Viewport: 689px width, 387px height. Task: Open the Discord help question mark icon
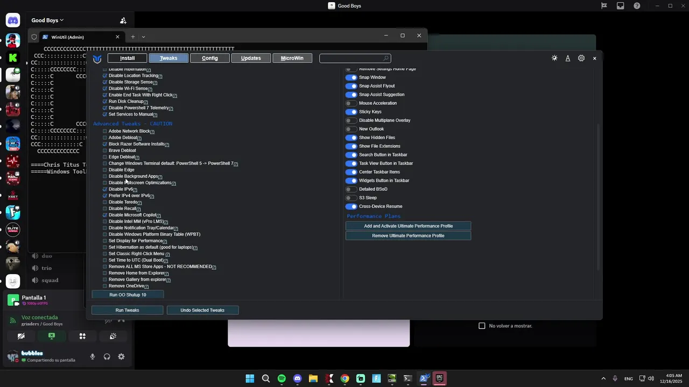(x=637, y=6)
